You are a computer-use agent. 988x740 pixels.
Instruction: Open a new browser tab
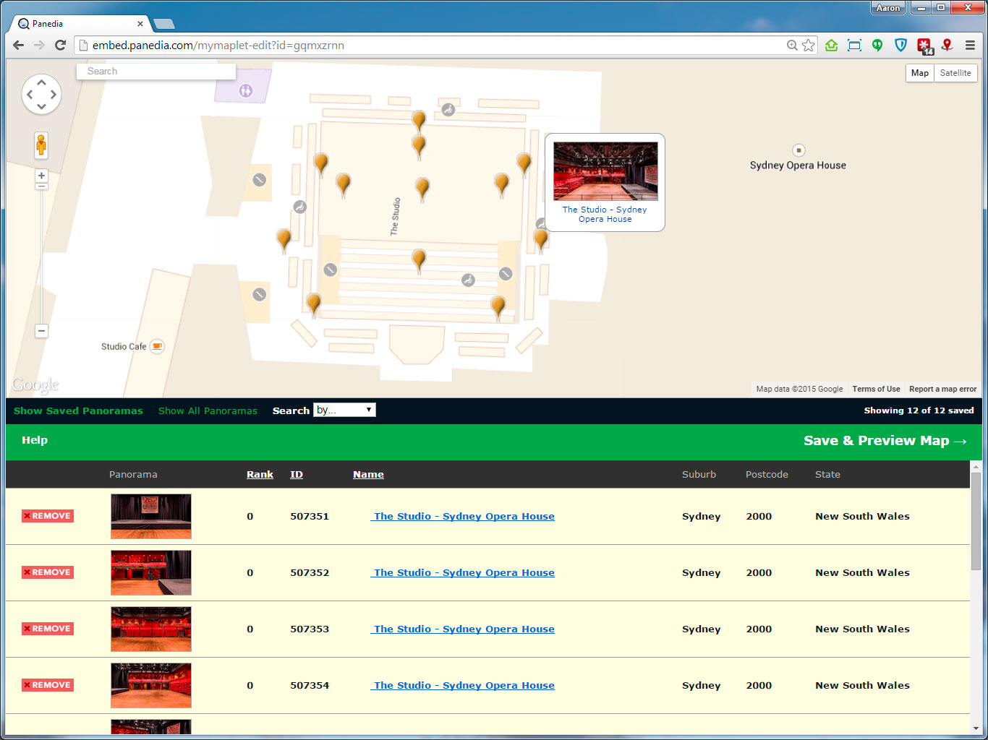coord(163,24)
